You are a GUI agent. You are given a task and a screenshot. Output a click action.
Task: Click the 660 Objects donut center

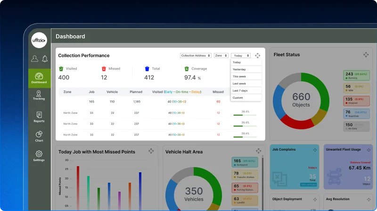tap(301, 100)
